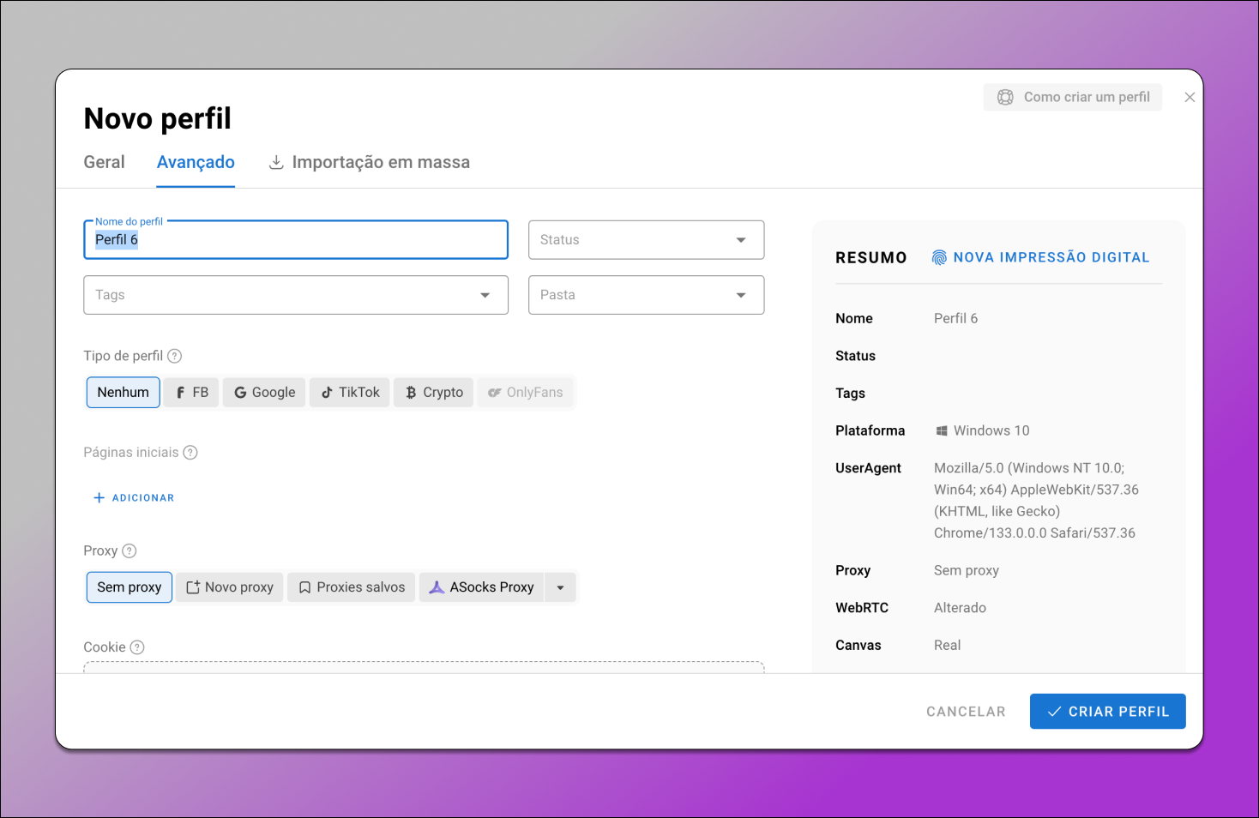The height and width of the screenshot is (818, 1259).
Task: Open the Importação em massa tab
Action: [x=369, y=162]
